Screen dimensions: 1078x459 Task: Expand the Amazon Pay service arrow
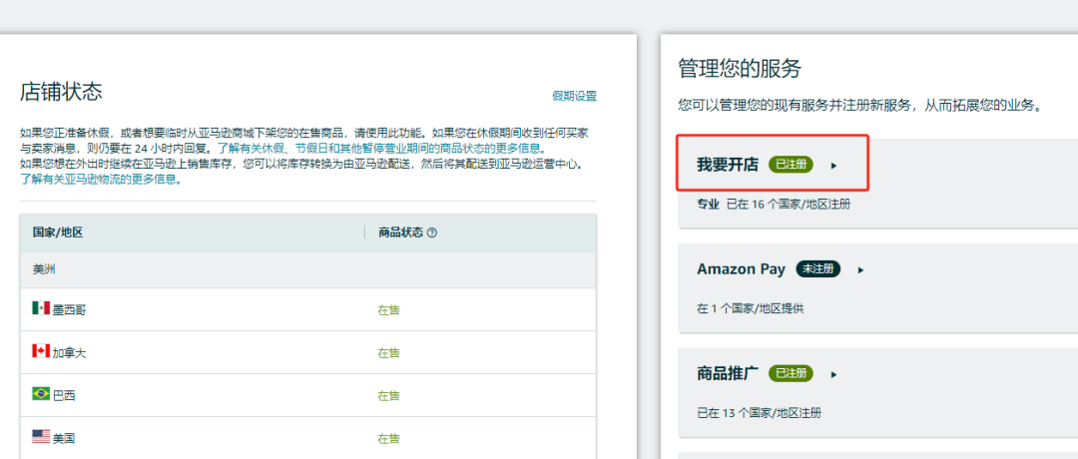(860, 270)
